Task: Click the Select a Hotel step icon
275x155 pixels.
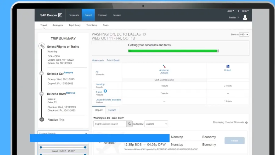Action: coord(42,94)
